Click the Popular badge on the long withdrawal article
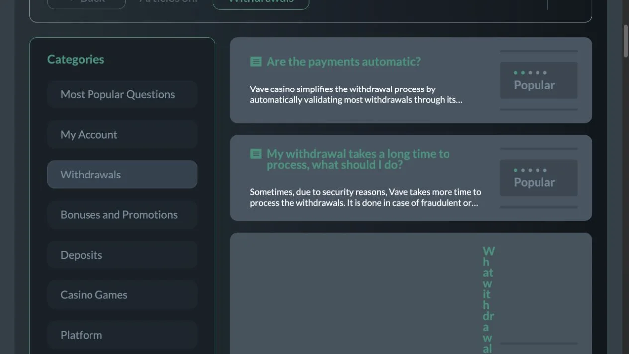Image resolution: width=629 pixels, height=354 pixels. point(539,178)
